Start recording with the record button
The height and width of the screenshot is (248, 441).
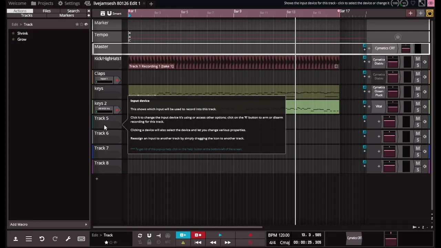(250, 235)
